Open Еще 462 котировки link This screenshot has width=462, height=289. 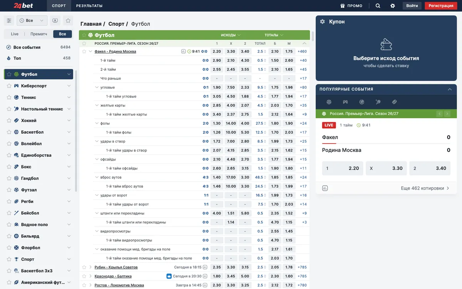[425, 188]
